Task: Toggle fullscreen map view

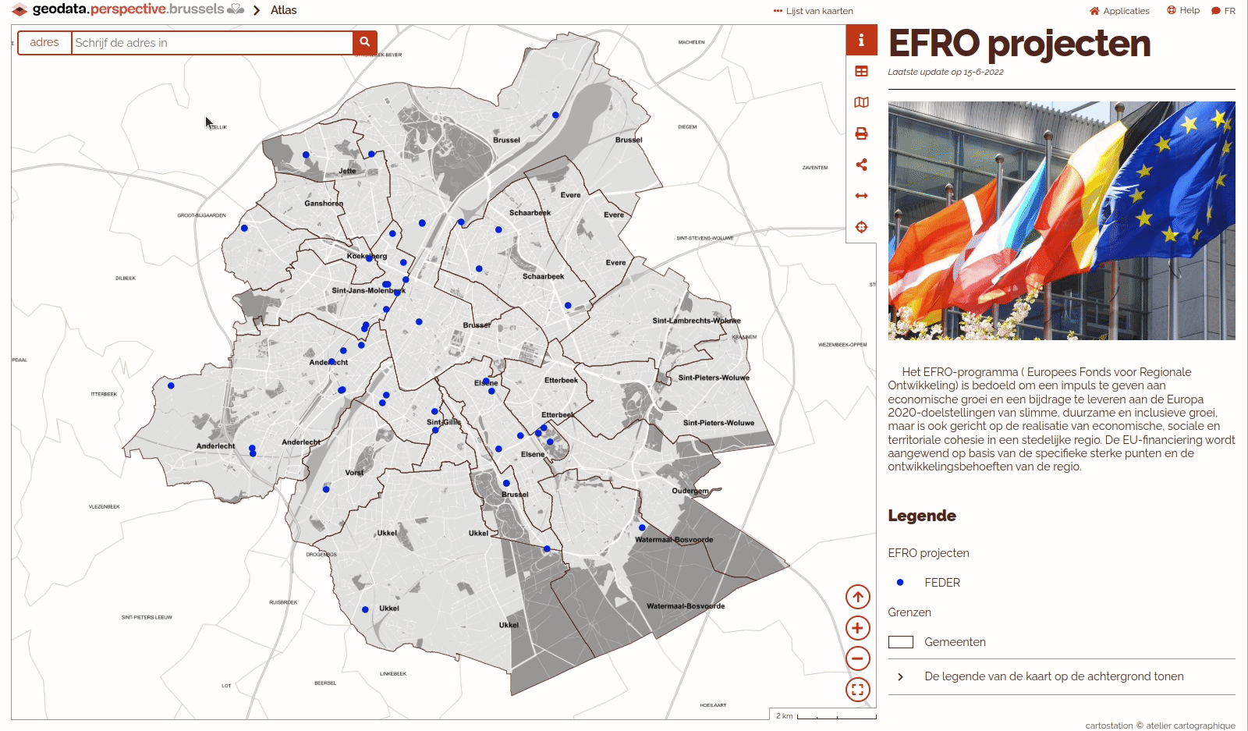Action: (857, 690)
